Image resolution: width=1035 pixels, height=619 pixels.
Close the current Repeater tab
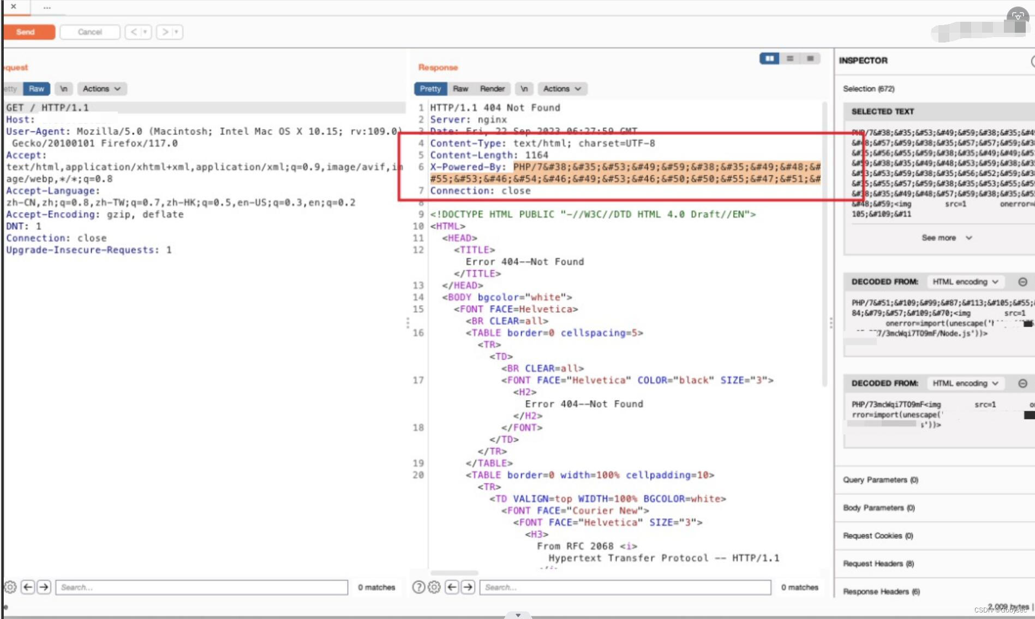[13, 7]
